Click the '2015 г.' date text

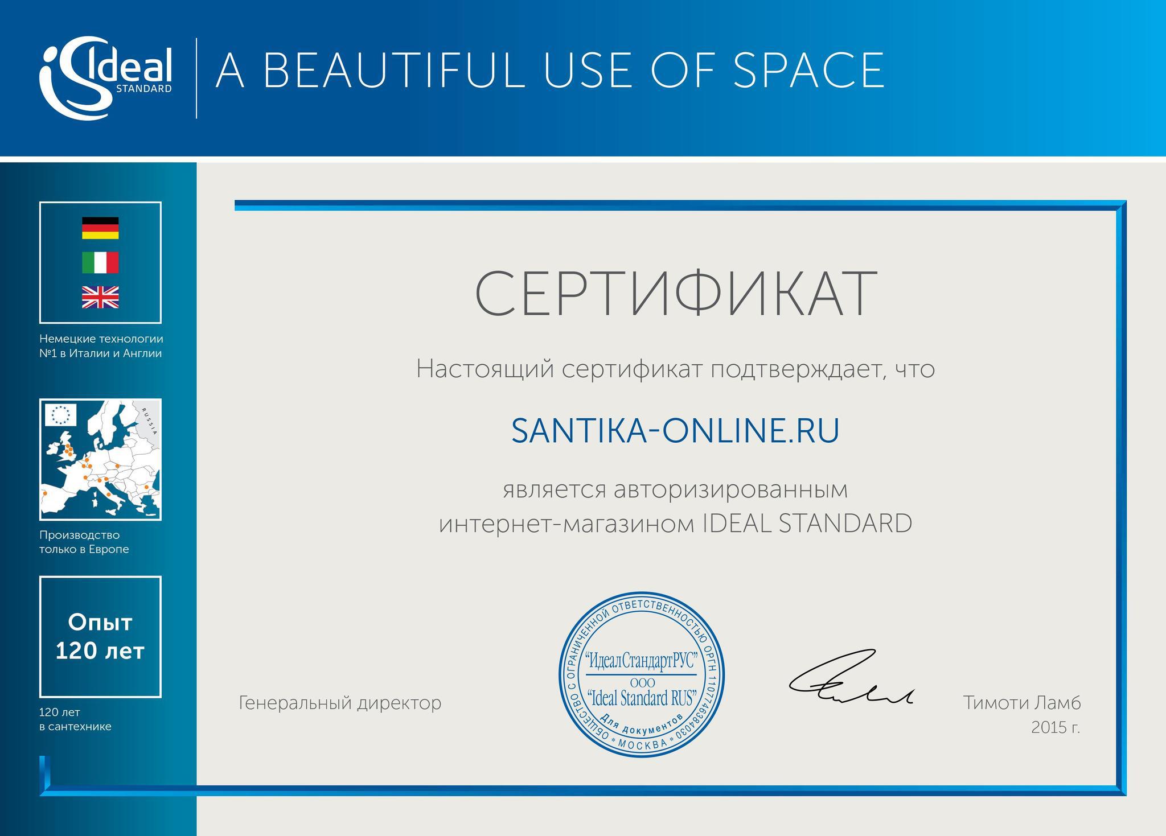tap(1055, 727)
